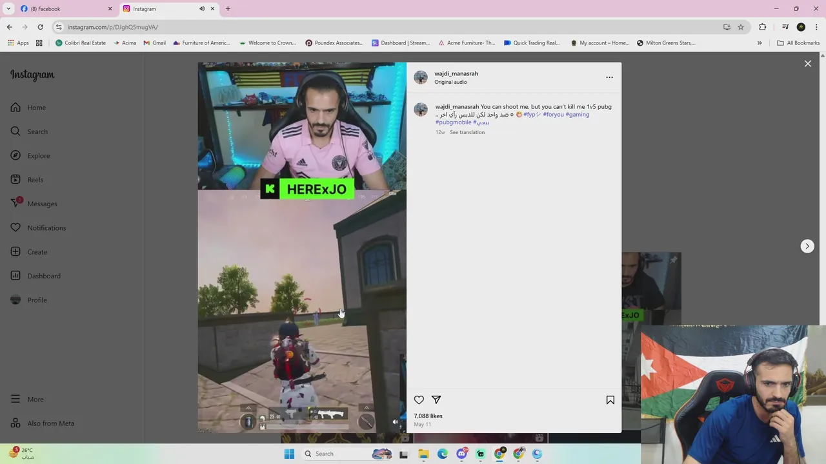
Task: Save the post with the bookmark icon
Action: coord(610,400)
